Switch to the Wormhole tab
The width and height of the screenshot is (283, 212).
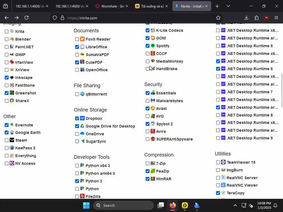112,6
